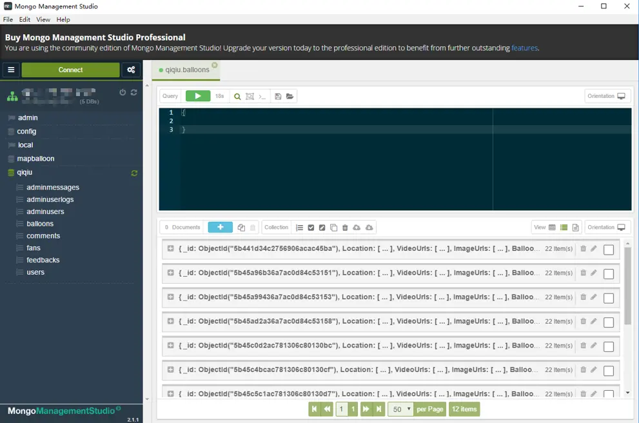Click the query structure icon next to magnifier
Image resolution: width=639 pixels, height=423 pixels.
pos(250,97)
